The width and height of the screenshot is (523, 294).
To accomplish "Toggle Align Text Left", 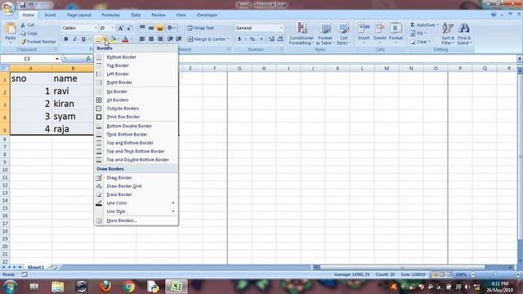I will point(142,39).
